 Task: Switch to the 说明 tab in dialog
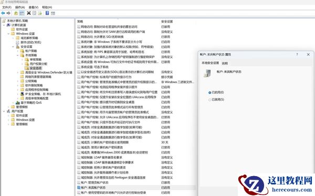(225, 63)
